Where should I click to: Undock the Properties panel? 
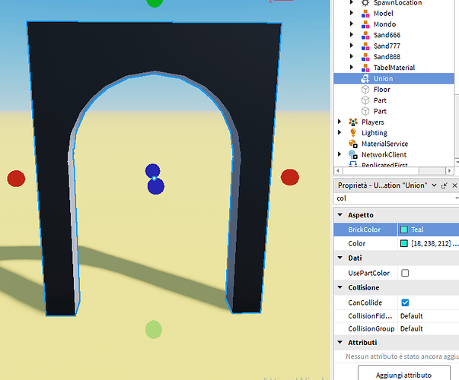445,185
